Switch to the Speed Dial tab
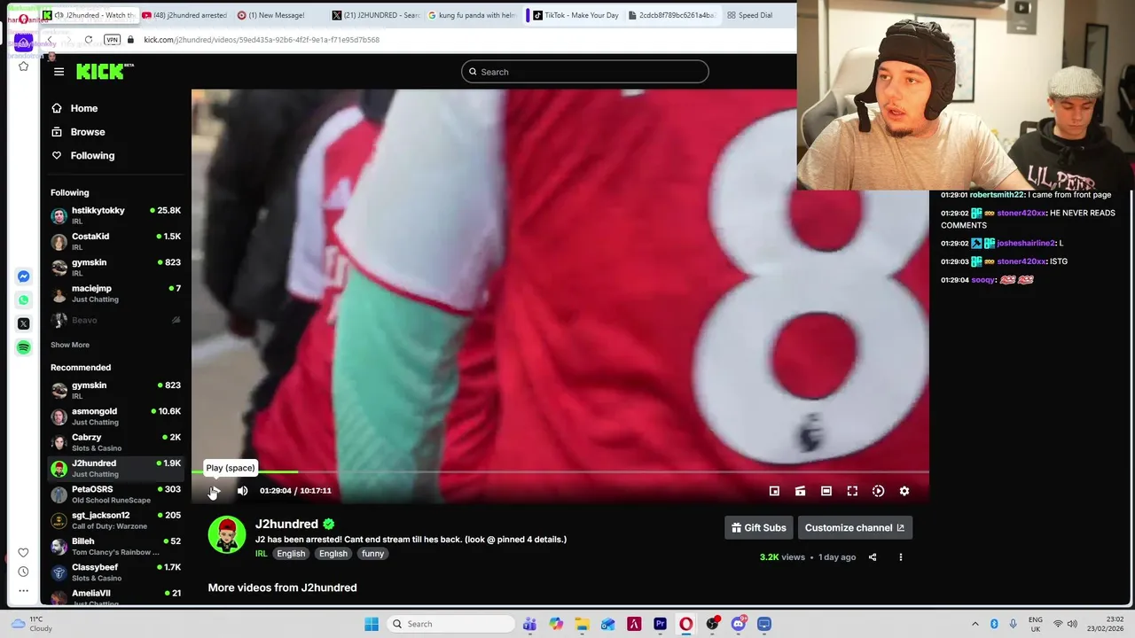1135x638 pixels. coord(749,15)
